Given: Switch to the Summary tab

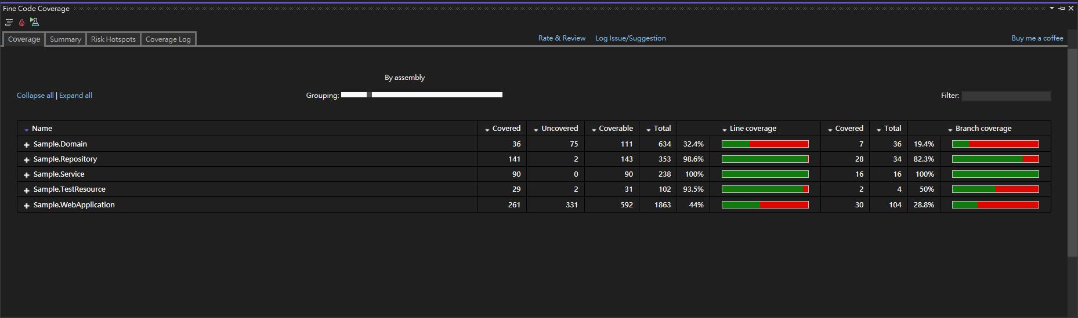Looking at the screenshot, I should (65, 39).
